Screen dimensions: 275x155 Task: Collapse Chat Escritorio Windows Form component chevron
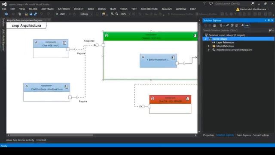(x=27, y=86)
